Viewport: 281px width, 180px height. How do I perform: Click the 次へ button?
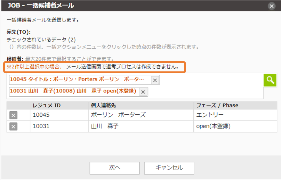click(115, 168)
